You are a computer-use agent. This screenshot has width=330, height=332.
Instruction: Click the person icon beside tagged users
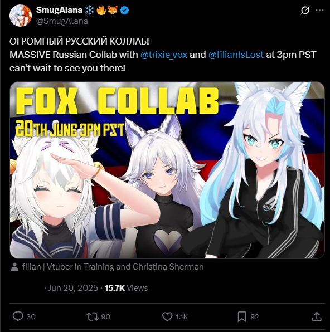pos(14,267)
